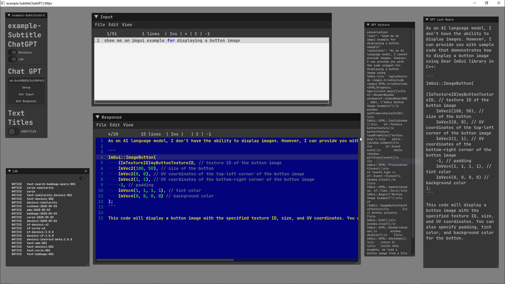The height and width of the screenshot is (284, 505).
Task: Maximize the application window
Action: pos(487,3)
